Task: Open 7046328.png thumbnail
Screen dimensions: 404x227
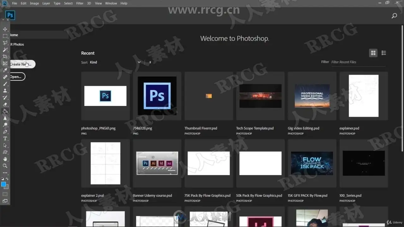Action: pyautogui.click(x=157, y=96)
